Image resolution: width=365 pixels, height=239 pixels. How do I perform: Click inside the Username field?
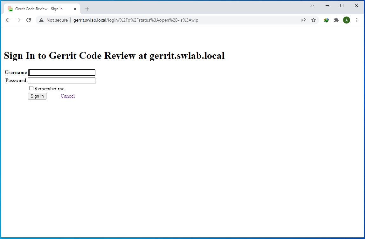[61, 72]
